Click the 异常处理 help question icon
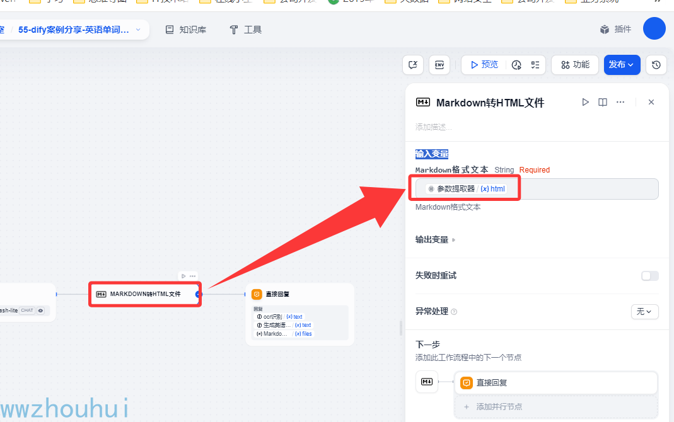The width and height of the screenshot is (674, 422). coord(454,312)
